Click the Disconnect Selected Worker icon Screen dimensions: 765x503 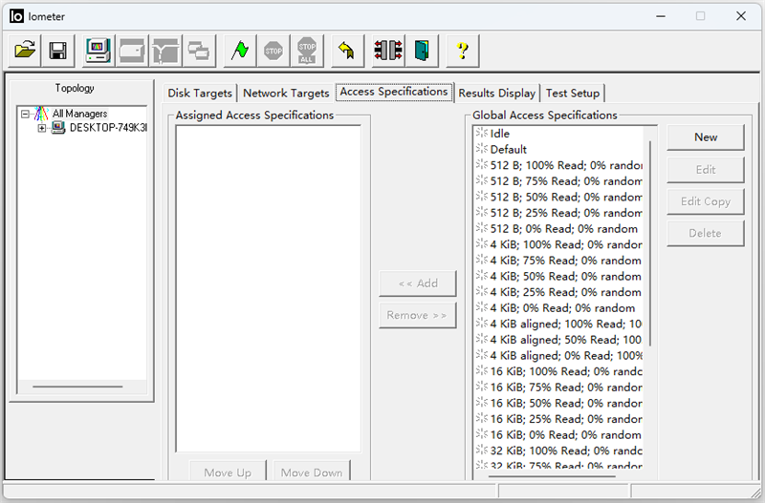[388, 51]
